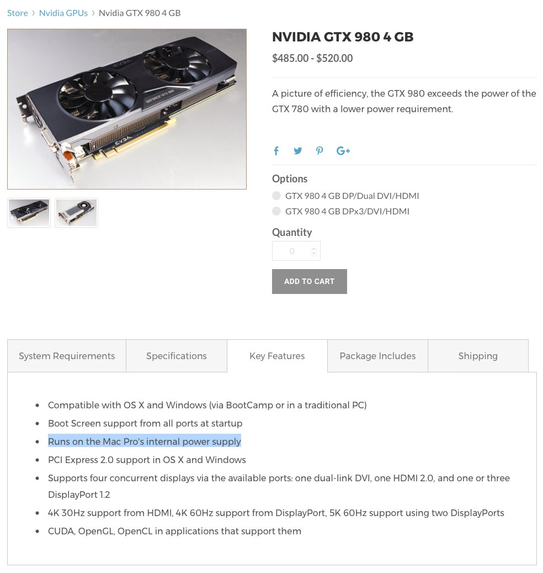Select GTX 980 DP/Dual DVI/HDMI option
Screen dimensions: 543x573
coord(276,196)
